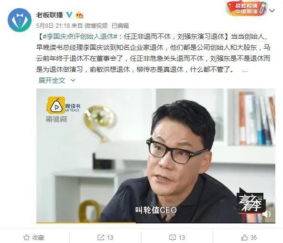Click the membership level badge icon
Image resolution: width=283 pixels, height=243 pixels.
(x=79, y=15)
